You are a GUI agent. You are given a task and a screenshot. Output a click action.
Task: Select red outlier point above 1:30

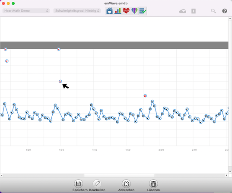tap(59, 49)
